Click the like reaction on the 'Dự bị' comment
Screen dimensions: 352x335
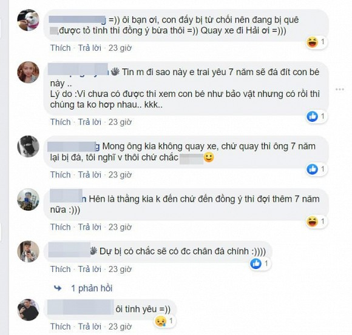(256, 264)
